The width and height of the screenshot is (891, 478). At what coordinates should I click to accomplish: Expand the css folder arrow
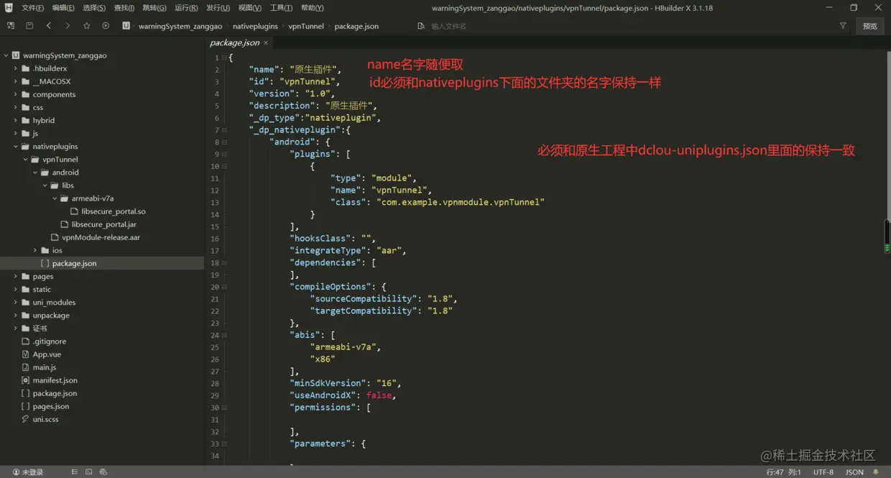coord(16,107)
